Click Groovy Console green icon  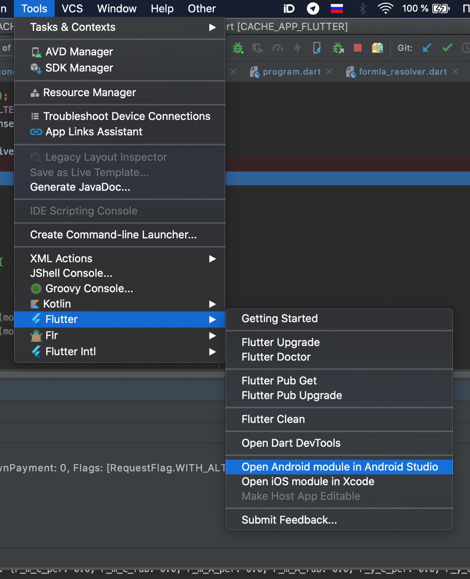coord(36,289)
